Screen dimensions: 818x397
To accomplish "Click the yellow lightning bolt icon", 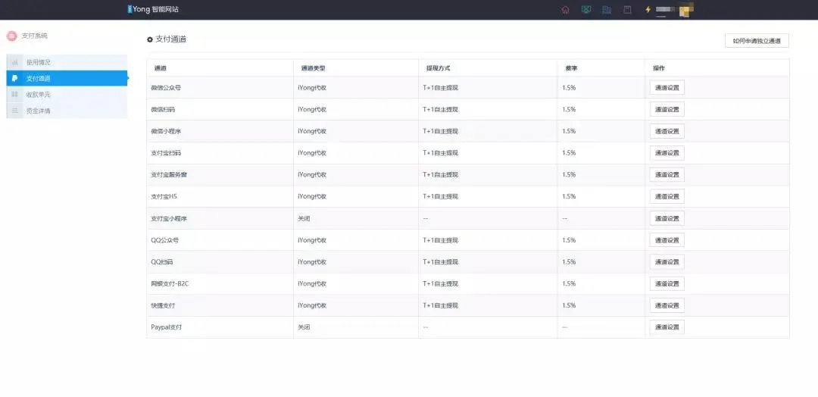I will coord(648,10).
